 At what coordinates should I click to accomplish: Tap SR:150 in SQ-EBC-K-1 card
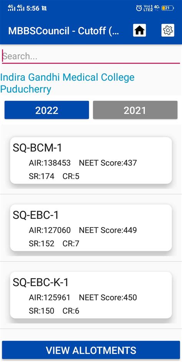point(41,311)
